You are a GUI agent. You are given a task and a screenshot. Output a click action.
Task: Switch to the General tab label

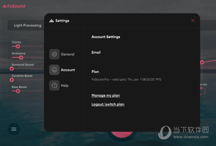pyautogui.click(x=68, y=54)
